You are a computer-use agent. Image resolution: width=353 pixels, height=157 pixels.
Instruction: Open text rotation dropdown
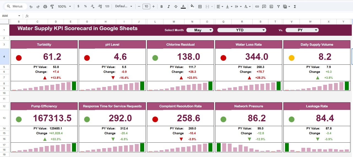tap(247, 6)
